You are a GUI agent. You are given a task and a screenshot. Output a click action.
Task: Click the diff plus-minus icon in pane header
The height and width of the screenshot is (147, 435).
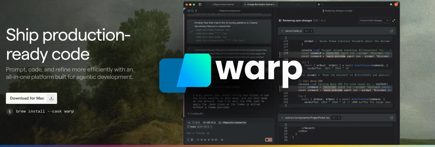tap(196, 11)
